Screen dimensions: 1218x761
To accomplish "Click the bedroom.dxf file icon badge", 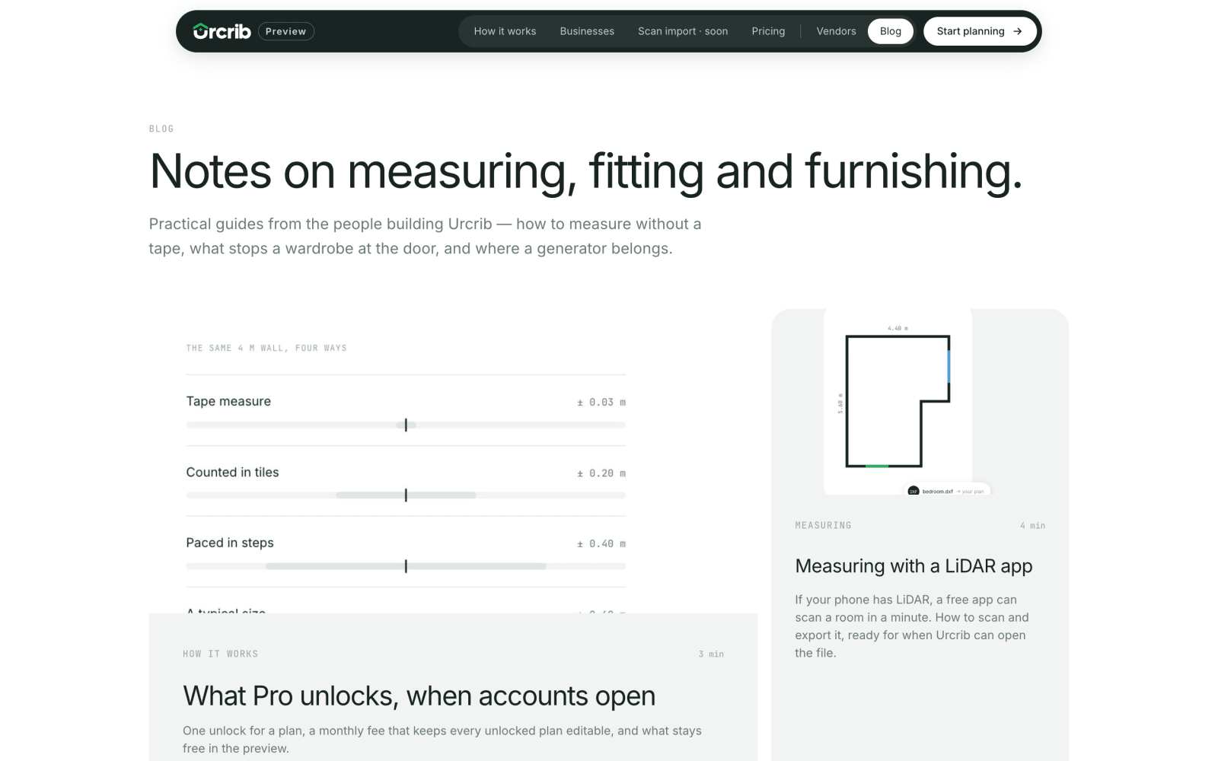I will [x=913, y=492].
